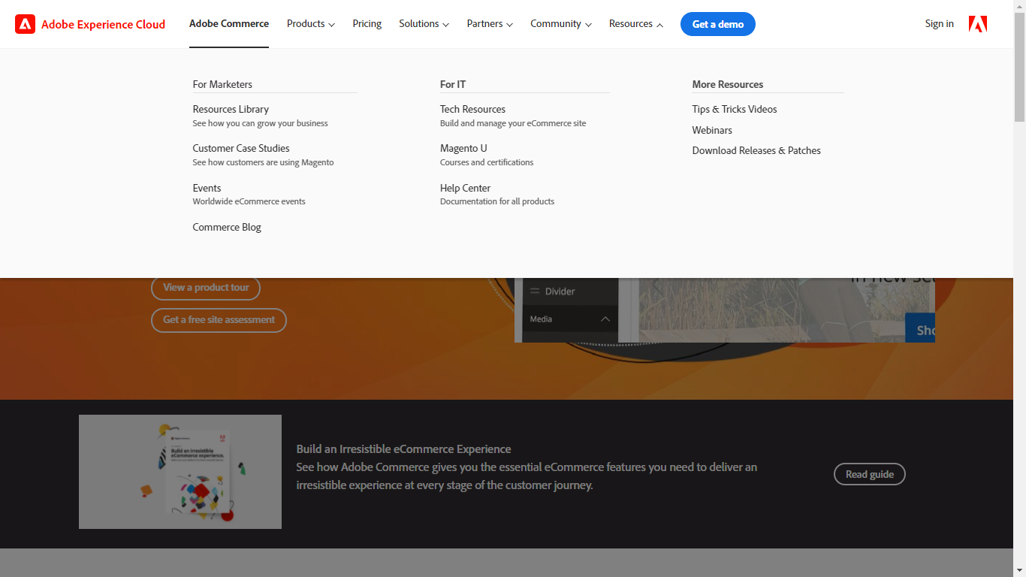Open the Resources Library link
The width and height of the screenshot is (1026, 577).
tap(231, 109)
